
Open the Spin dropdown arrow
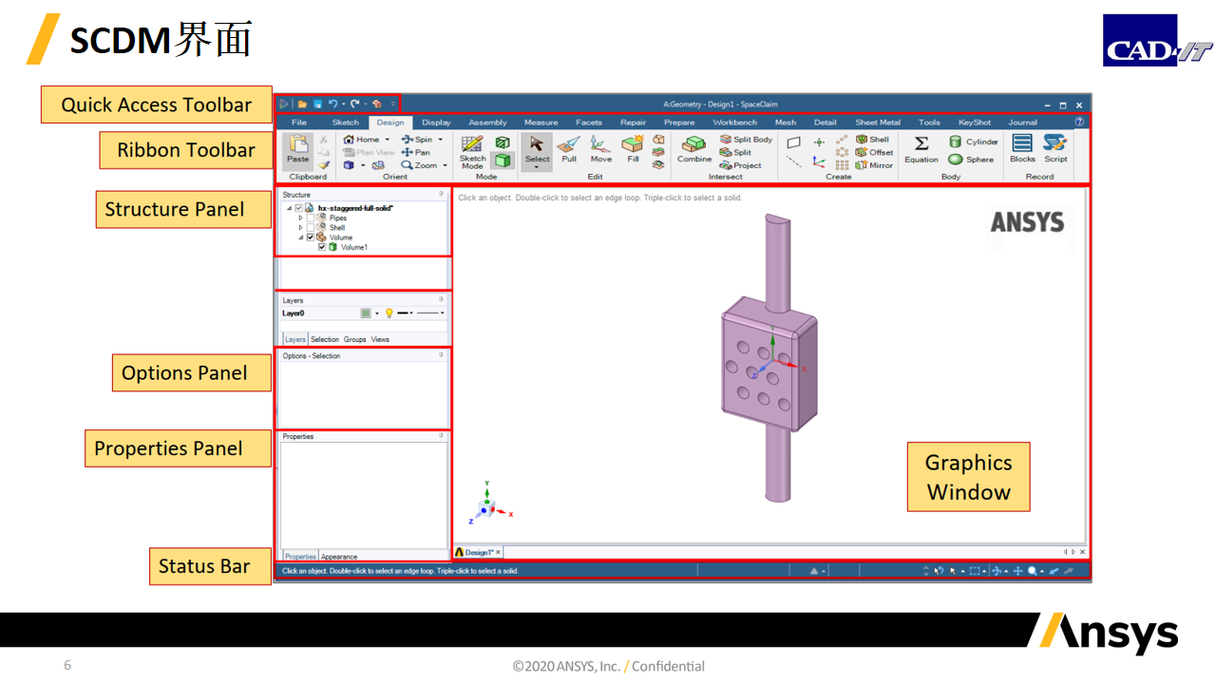[440, 140]
